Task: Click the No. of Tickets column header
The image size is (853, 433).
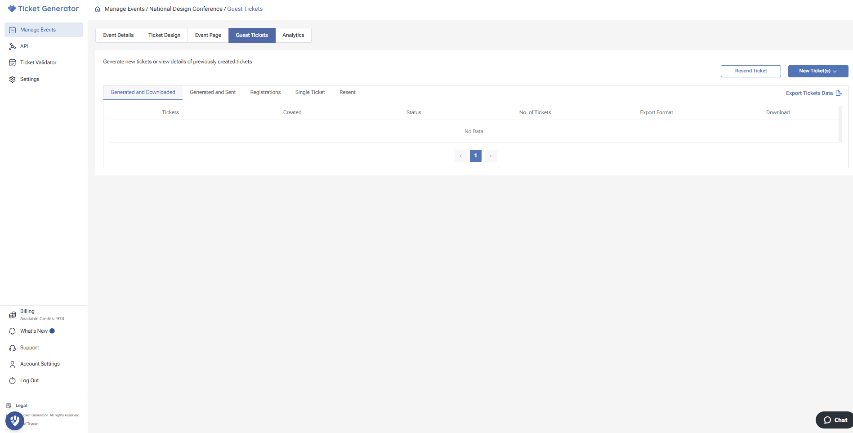Action: pyautogui.click(x=535, y=112)
